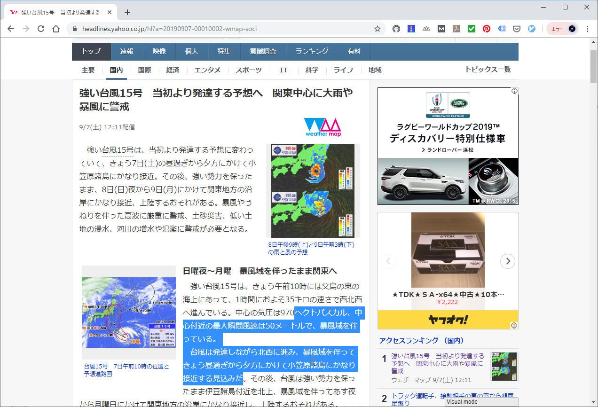598x407 pixels.
Task: Go forward with the forward arrow
Action: [26, 29]
